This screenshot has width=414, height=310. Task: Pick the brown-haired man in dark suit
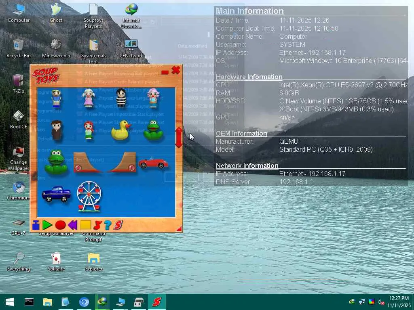tap(57, 130)
